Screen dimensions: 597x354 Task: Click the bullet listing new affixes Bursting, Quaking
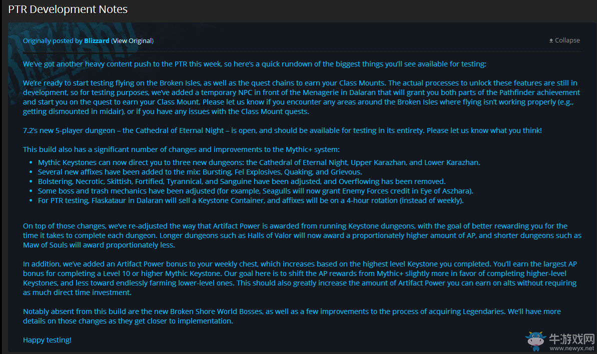[x=200, y=172]
